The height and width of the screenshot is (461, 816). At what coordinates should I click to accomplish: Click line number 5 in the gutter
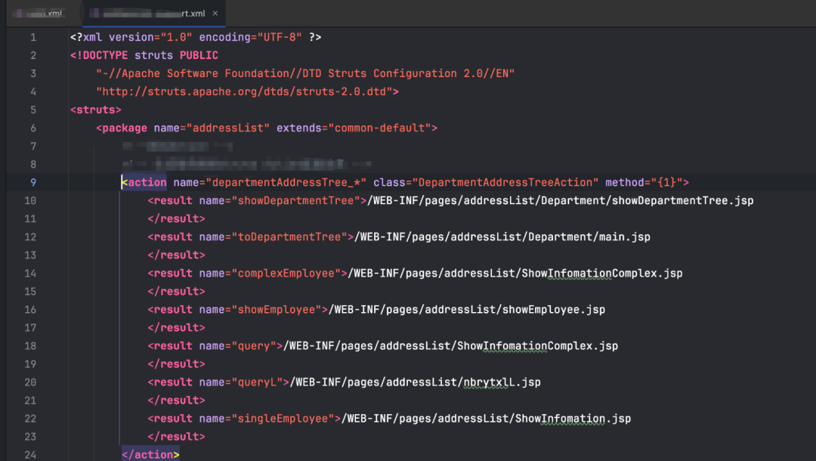point(32,110)
